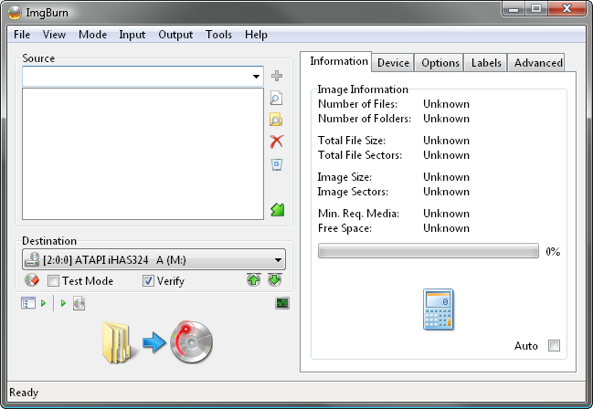This screenshot has width=593, height=409.
Task: Uncheck the Verify checkbox
Action: (x=148, y=281)
